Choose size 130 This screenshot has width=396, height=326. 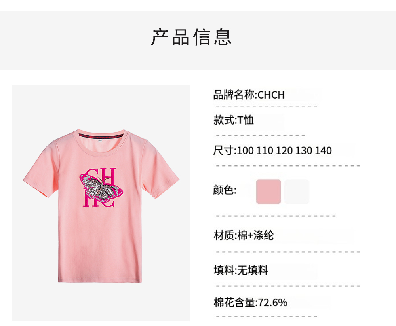pos(304,151)
